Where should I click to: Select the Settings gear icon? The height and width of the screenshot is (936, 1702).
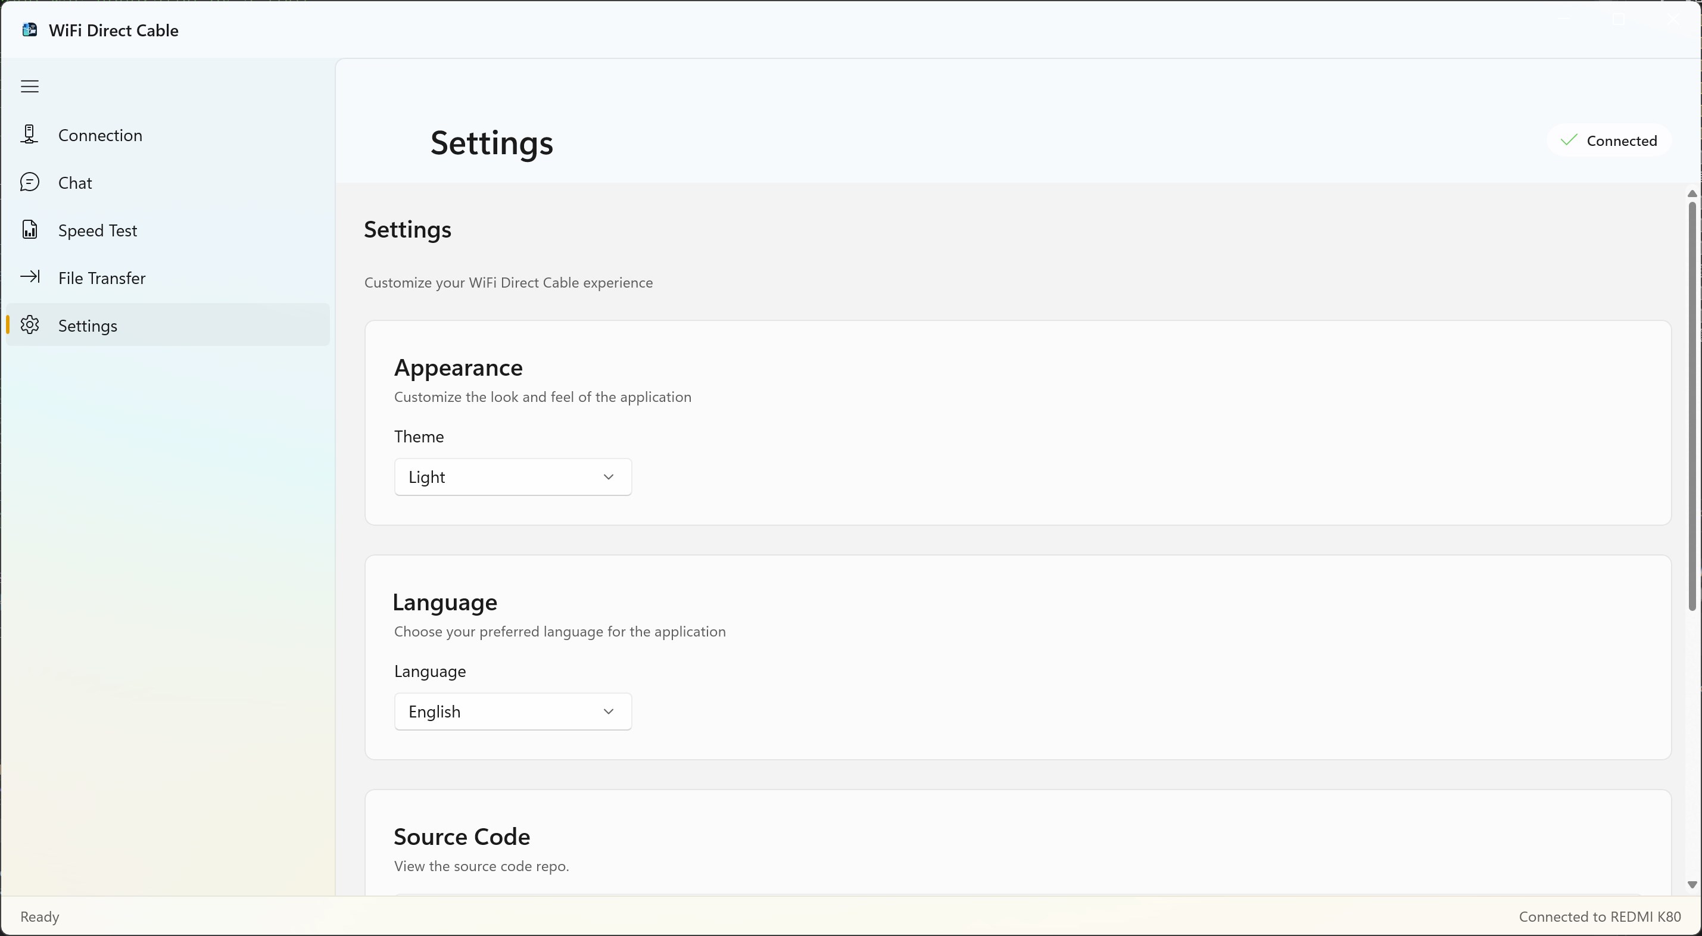(30, 325)
